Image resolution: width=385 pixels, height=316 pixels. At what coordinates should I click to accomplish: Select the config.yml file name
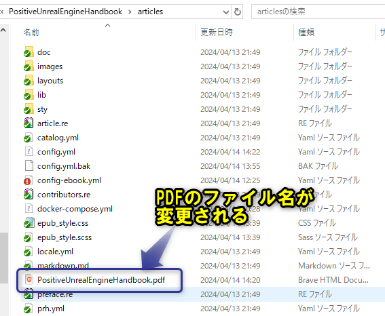click(x=56, y=152)
